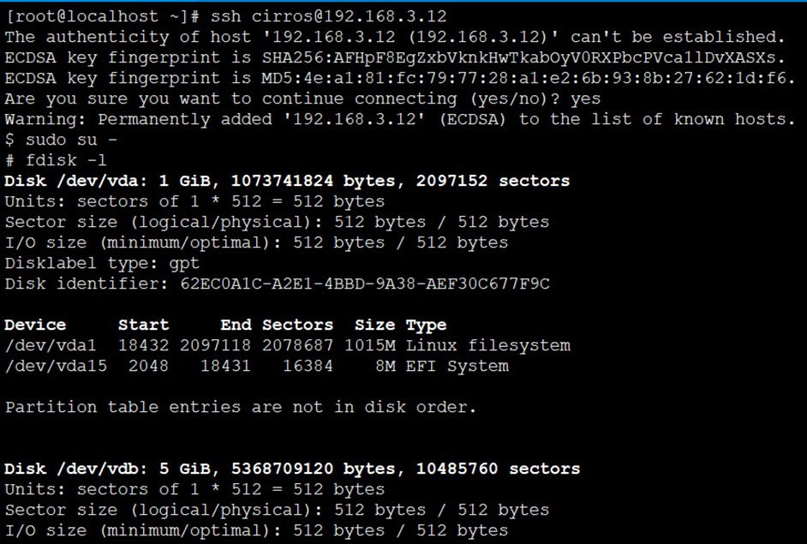This screenshot has width=807, height=544.
Task: Click the 'Sectors' column header
Action: pyautogui.click(x=297, y=325)
